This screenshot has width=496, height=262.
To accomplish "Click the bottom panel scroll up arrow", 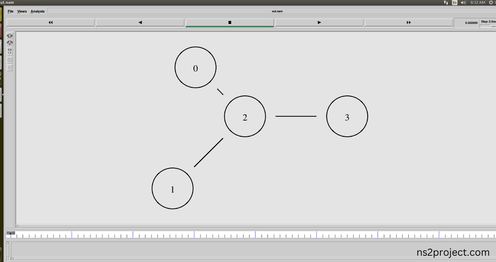I will (8, 243).
